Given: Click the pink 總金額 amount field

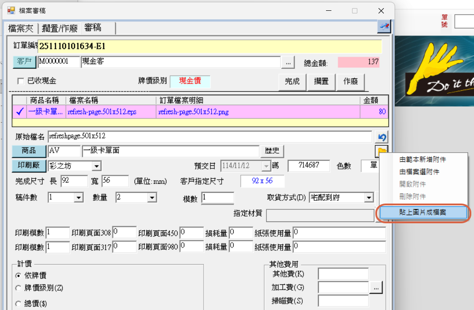Looking at the screenshot, I should point(359,62).
